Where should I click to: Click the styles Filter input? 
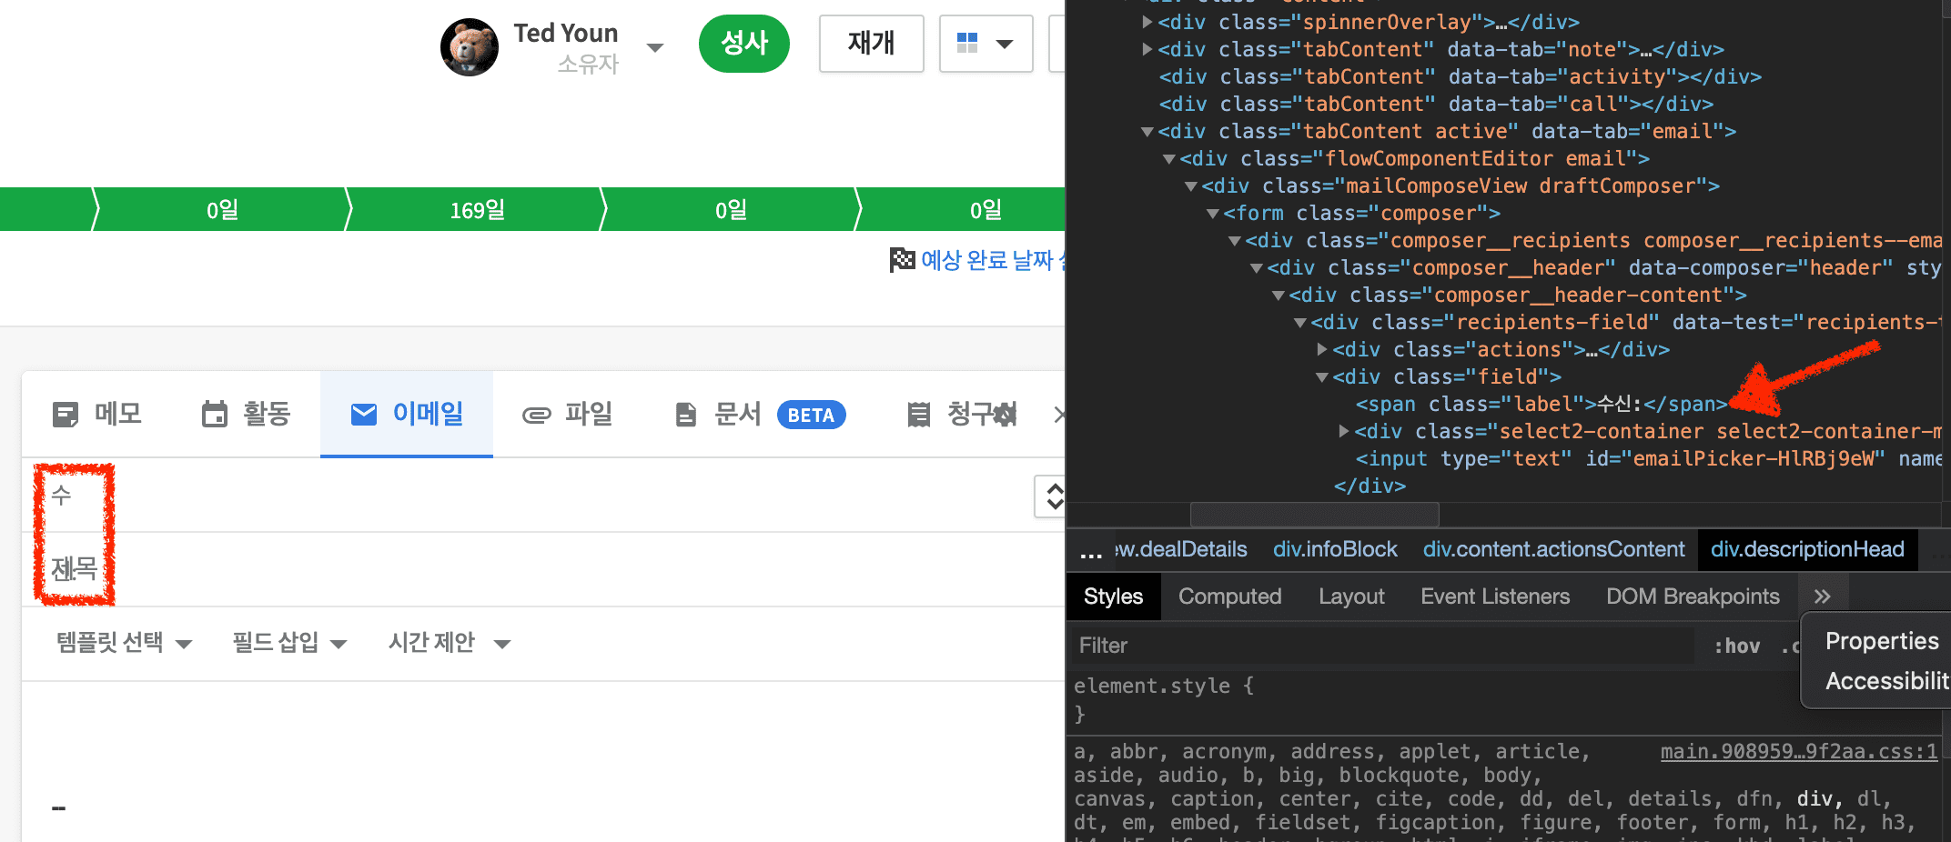point(1382,646)
